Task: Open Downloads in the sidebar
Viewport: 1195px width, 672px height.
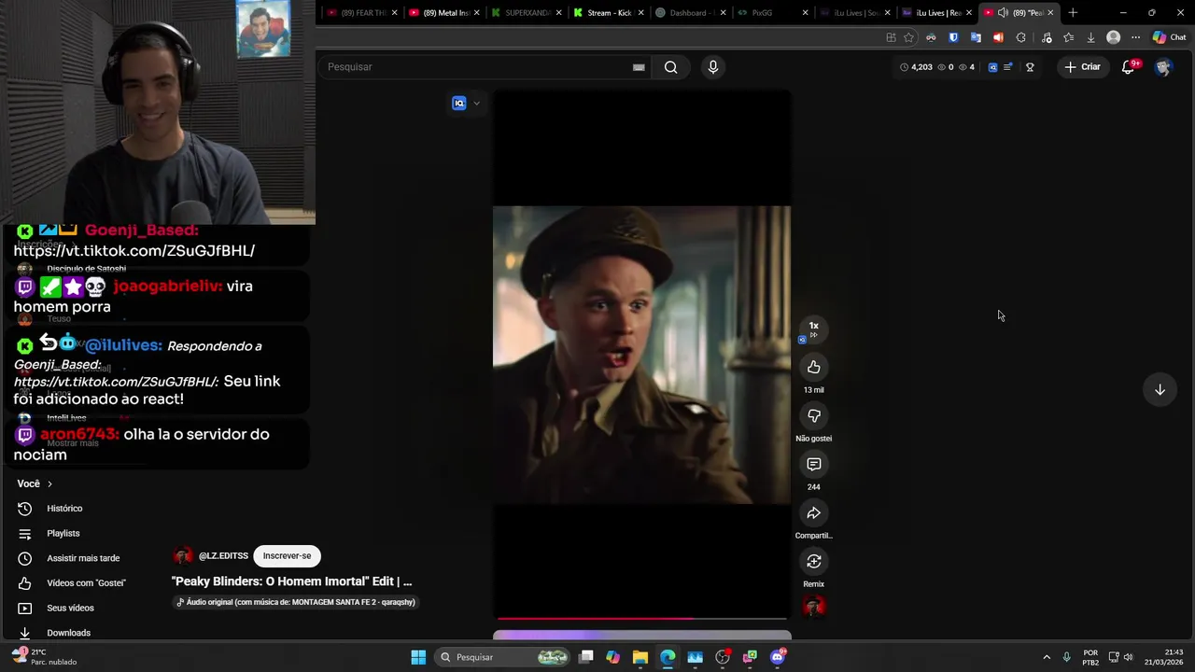Action: [68, 633]
